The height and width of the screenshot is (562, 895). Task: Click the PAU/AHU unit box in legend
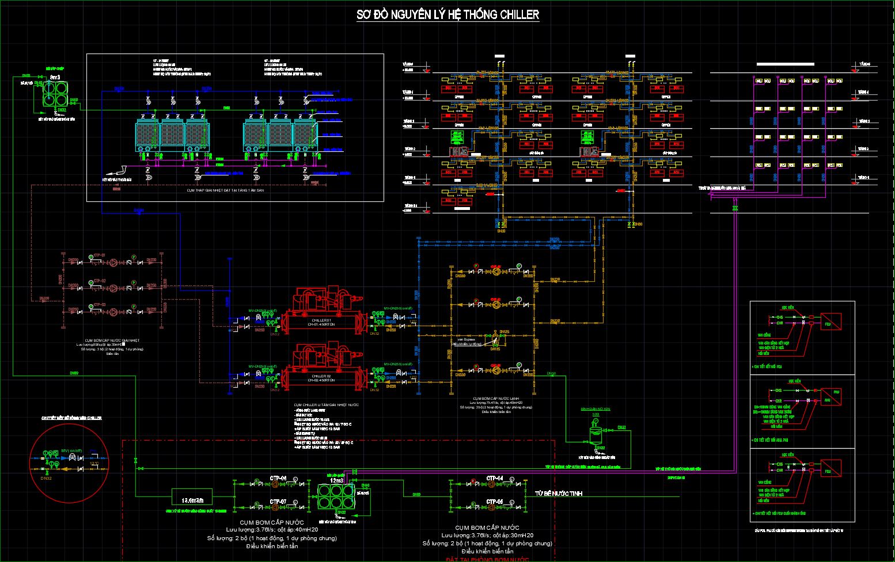(832, 396)
